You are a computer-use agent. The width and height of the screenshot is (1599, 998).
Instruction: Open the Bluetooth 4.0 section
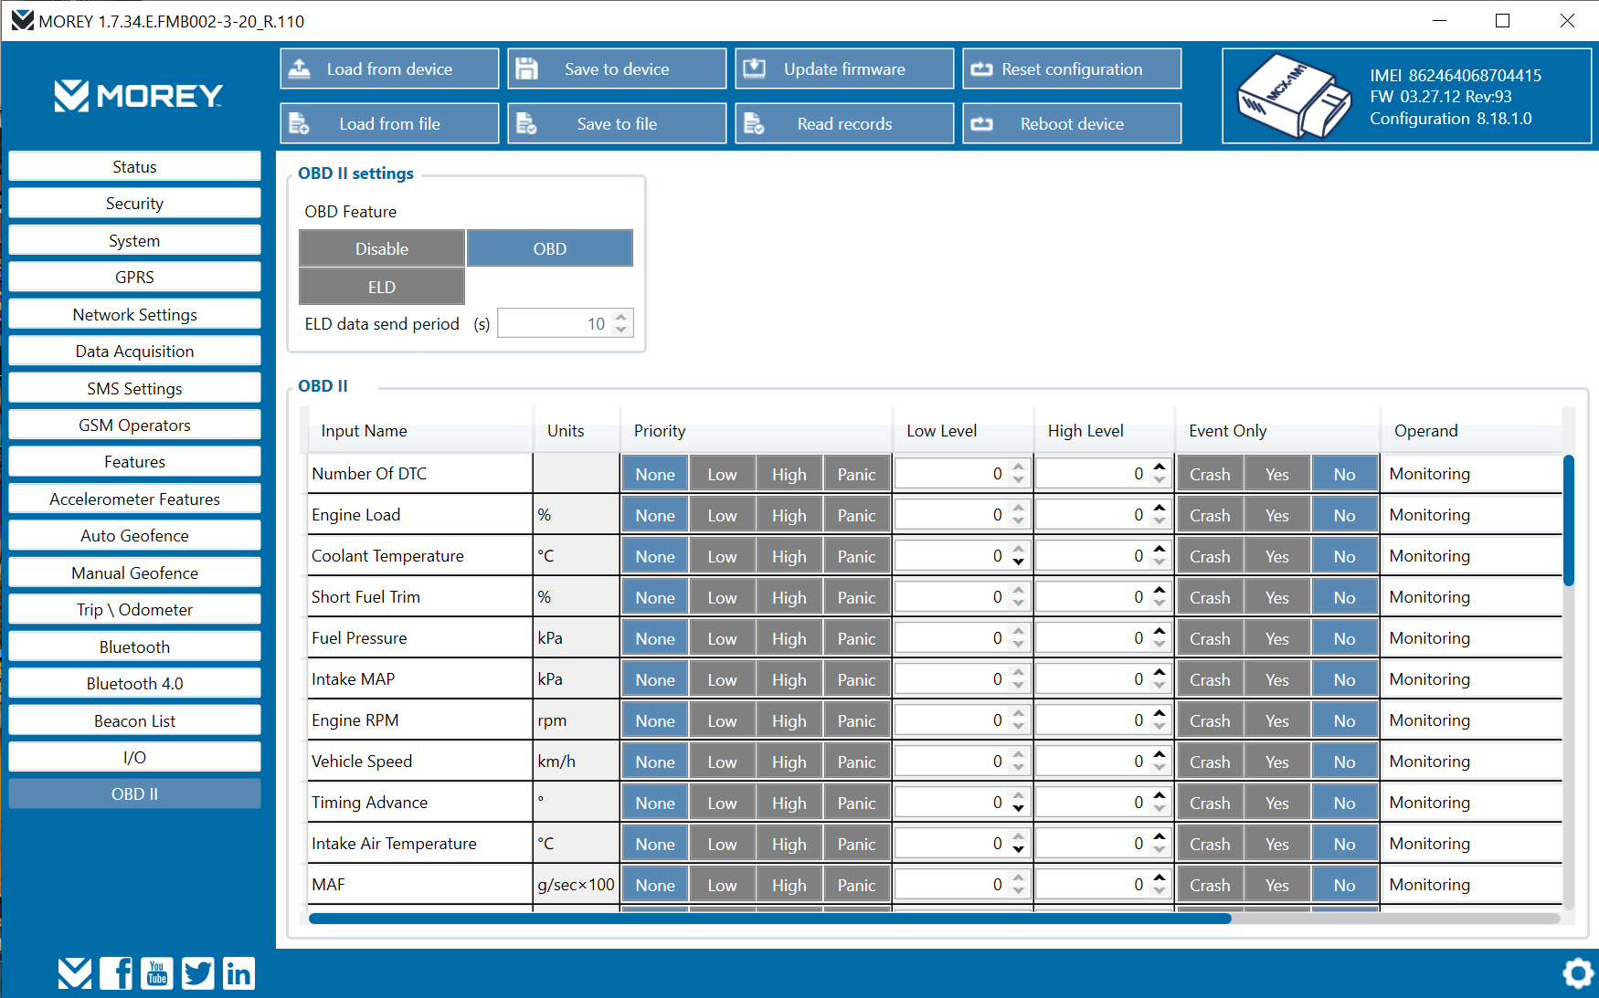(x=134, y=683)
